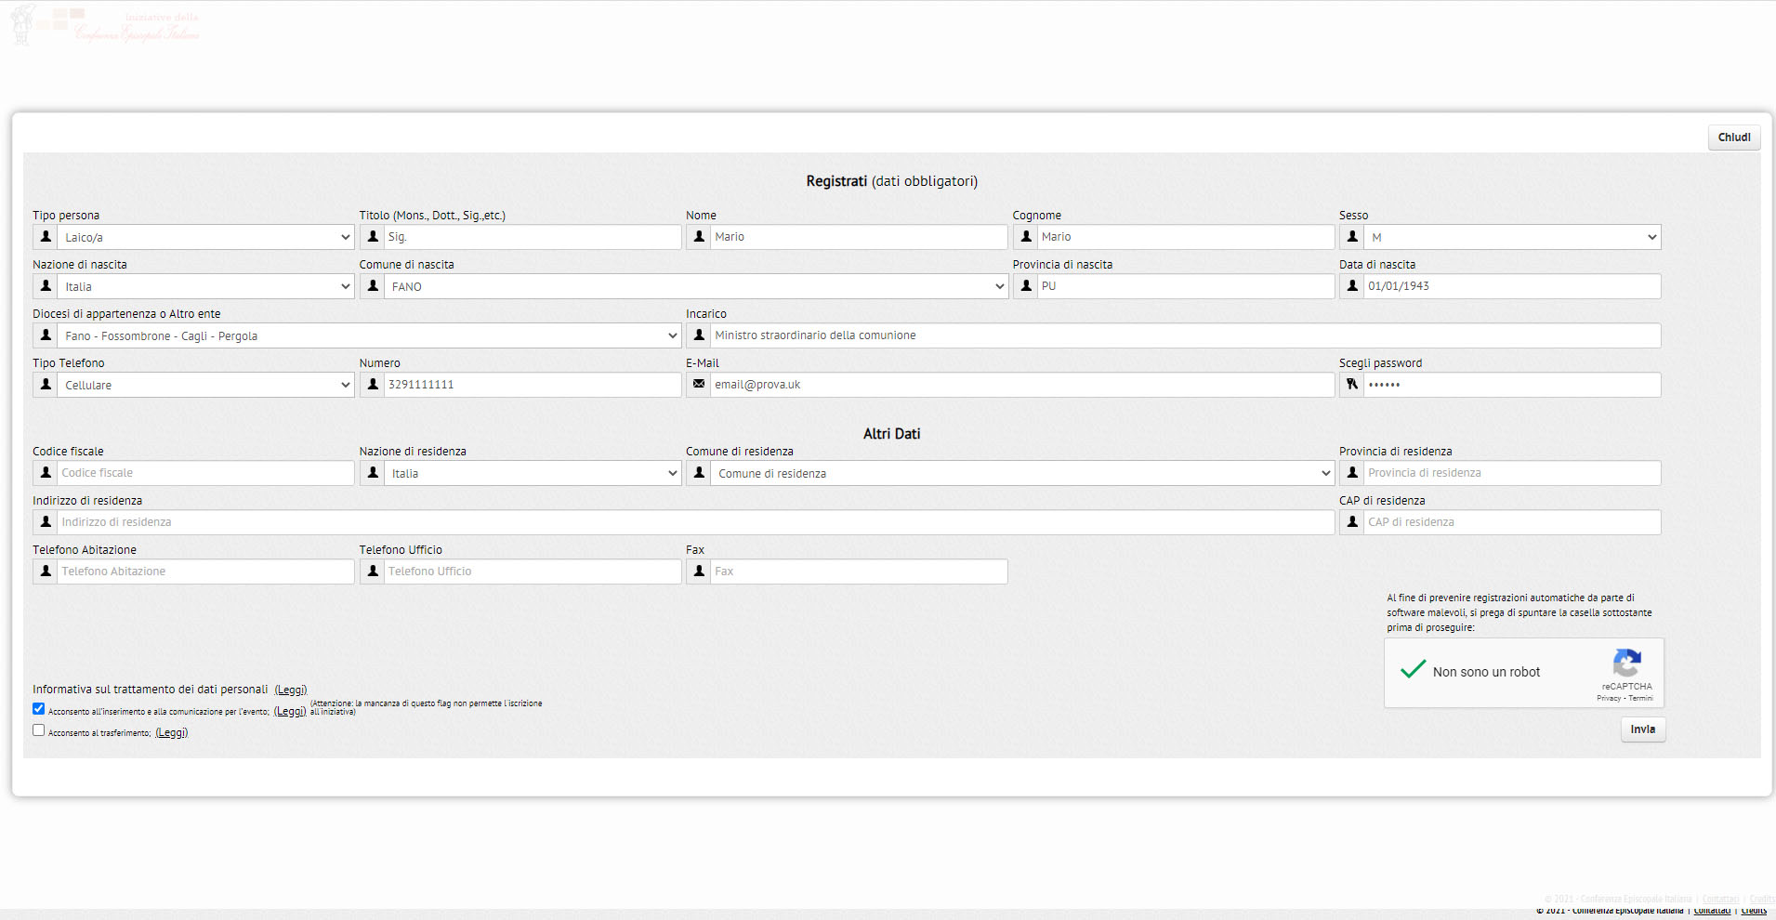Click the 'Non sono un robot' checkmark

point(1413,670)
